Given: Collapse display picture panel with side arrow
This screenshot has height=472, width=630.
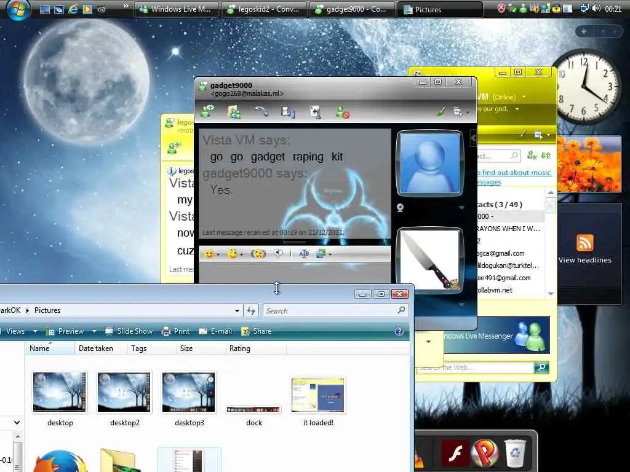Looking at the screenshot, I should click(x=473, y=138).
